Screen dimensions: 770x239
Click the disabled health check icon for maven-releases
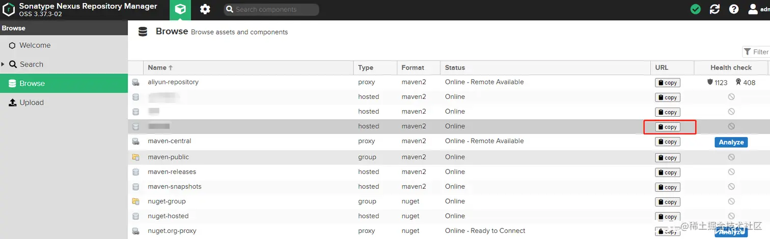(731, 172)
